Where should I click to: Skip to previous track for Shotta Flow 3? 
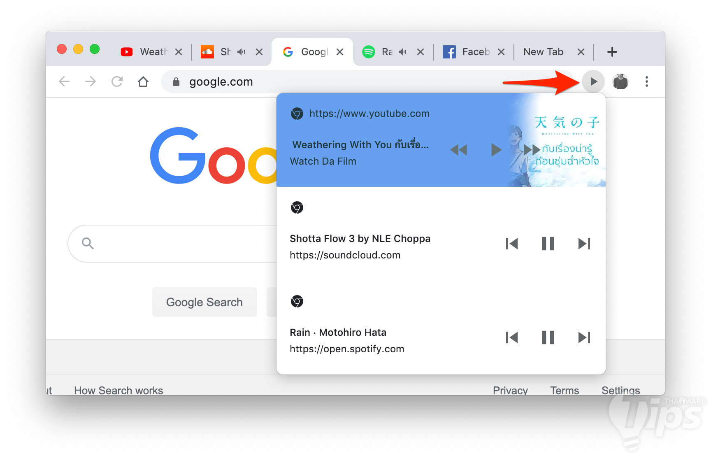click(x=511, y=244)
